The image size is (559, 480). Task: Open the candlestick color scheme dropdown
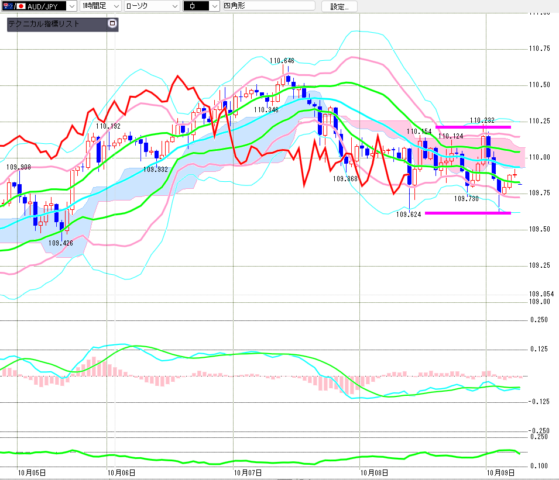[x=201, y=6]
